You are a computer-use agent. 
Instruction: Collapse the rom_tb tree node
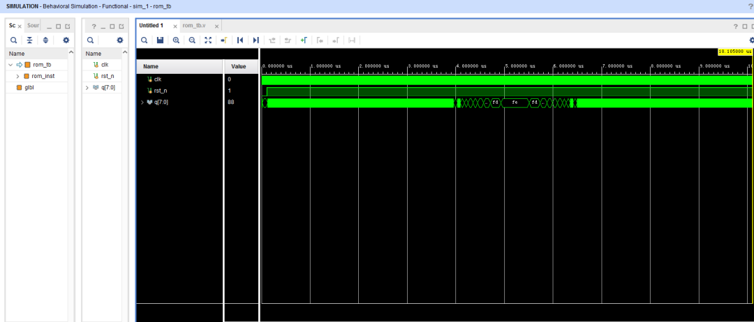(x=10, y=65)
